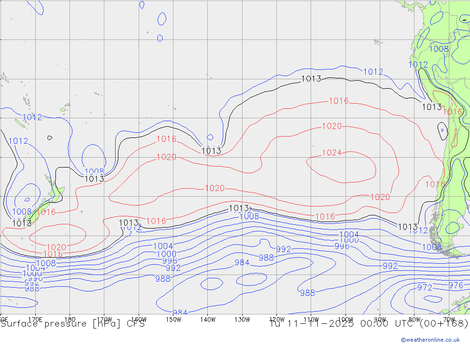Click the 130W longitude axis label
This screenshot has height=344, width=470.
click(x=242, y=320)
